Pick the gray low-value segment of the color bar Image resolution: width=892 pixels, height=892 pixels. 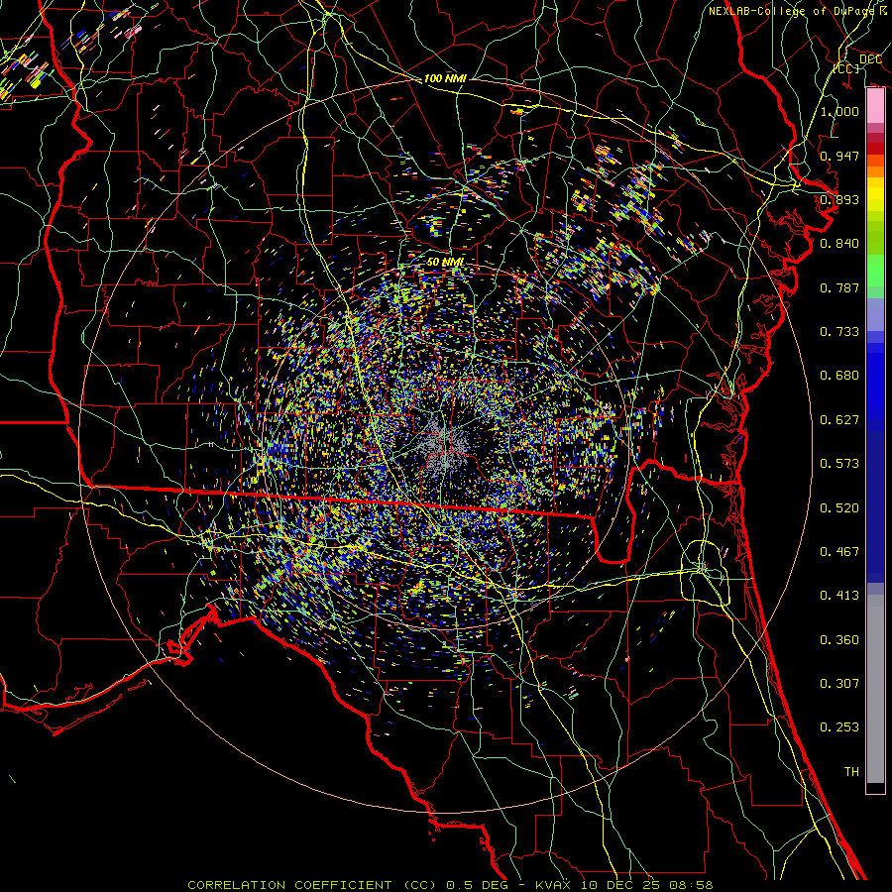[875, 689]
